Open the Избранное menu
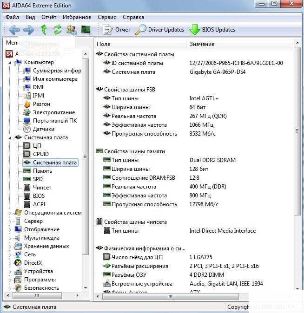The image size is (304, 313). click(77, 17)
